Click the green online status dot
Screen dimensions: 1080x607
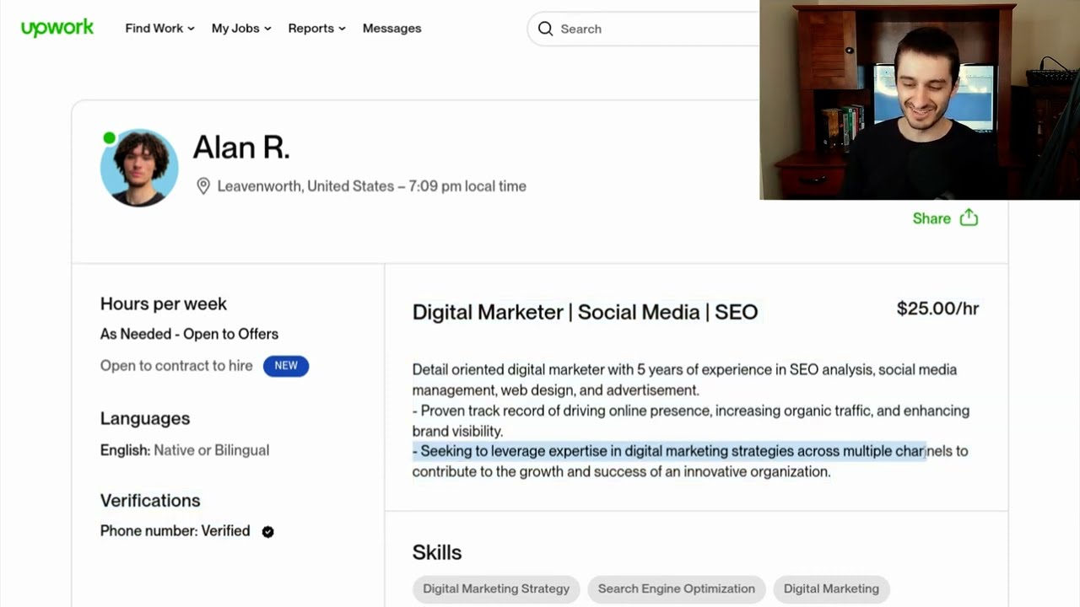point(109,138)
